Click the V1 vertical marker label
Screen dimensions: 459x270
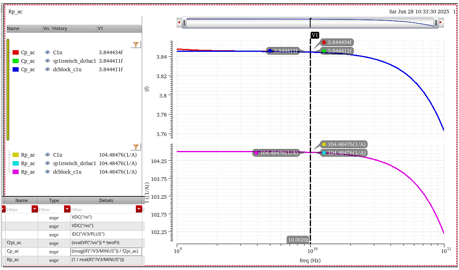point(315,35)
